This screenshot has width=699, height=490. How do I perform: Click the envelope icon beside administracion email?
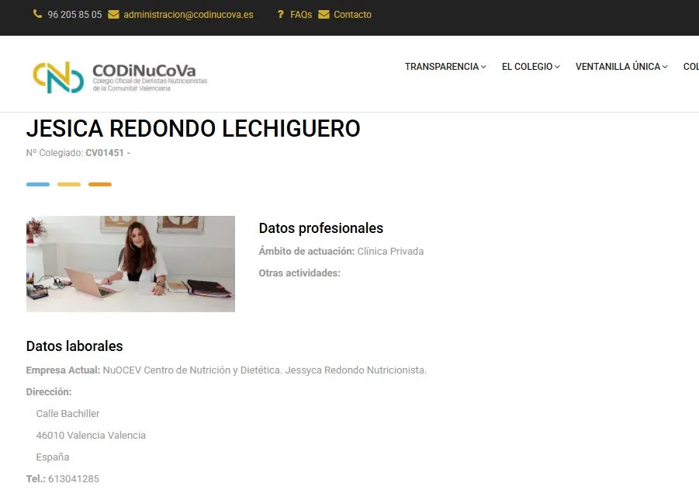(114, 15)
